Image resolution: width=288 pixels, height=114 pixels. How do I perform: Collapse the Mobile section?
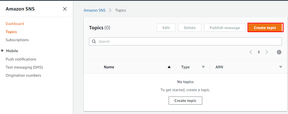(2, 51)
